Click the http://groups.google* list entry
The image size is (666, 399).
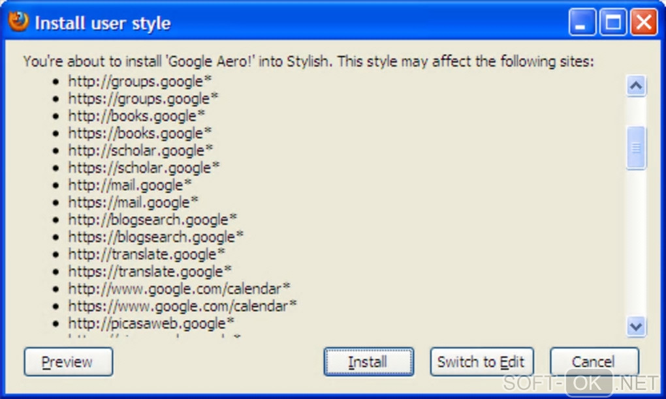coord(140,81)
